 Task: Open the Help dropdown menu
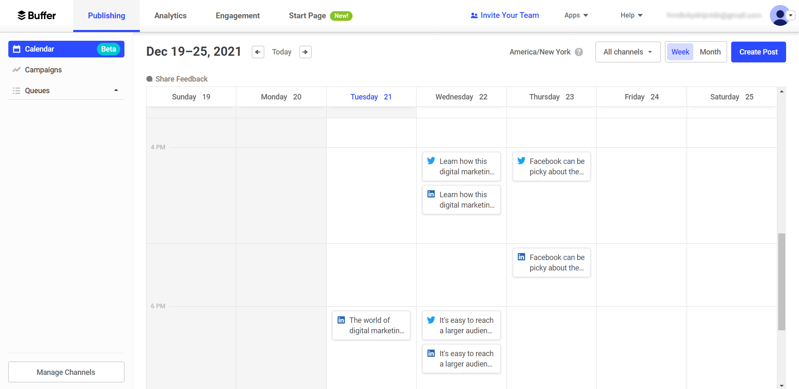[631, 15]
